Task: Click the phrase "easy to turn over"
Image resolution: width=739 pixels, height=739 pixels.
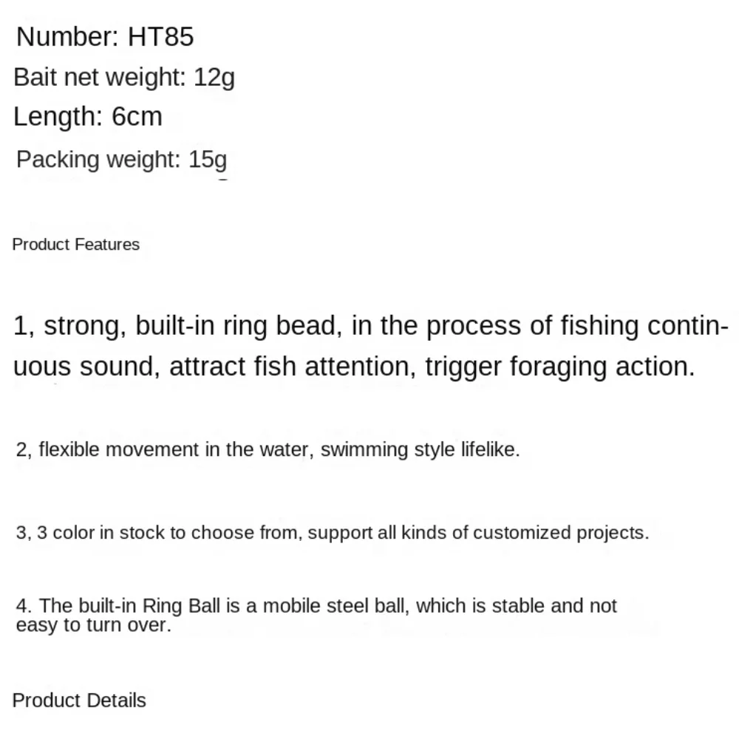Action: (x=93, y=625)
